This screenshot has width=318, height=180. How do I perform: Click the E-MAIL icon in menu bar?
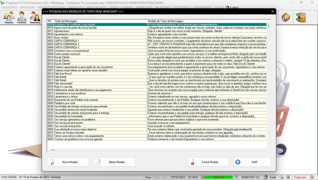227,8
